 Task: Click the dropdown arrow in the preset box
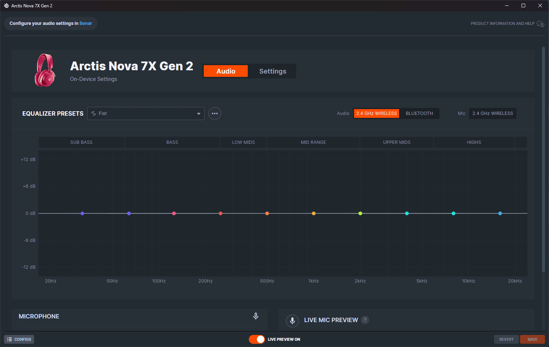tap(199, 113)
